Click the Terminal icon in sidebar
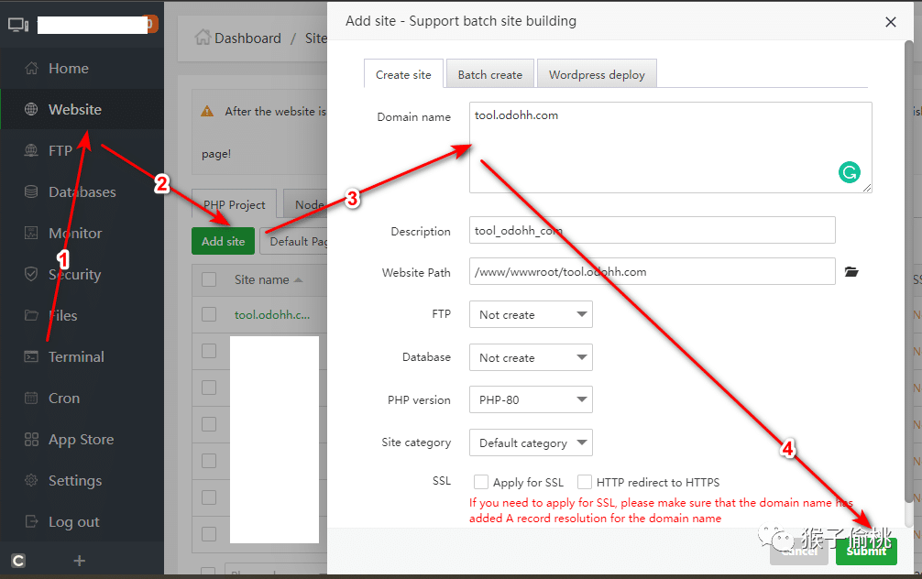The image size is (922, 579). (31, 357)
